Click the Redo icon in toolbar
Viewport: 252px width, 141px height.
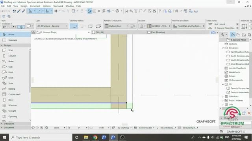click(8, 11)
